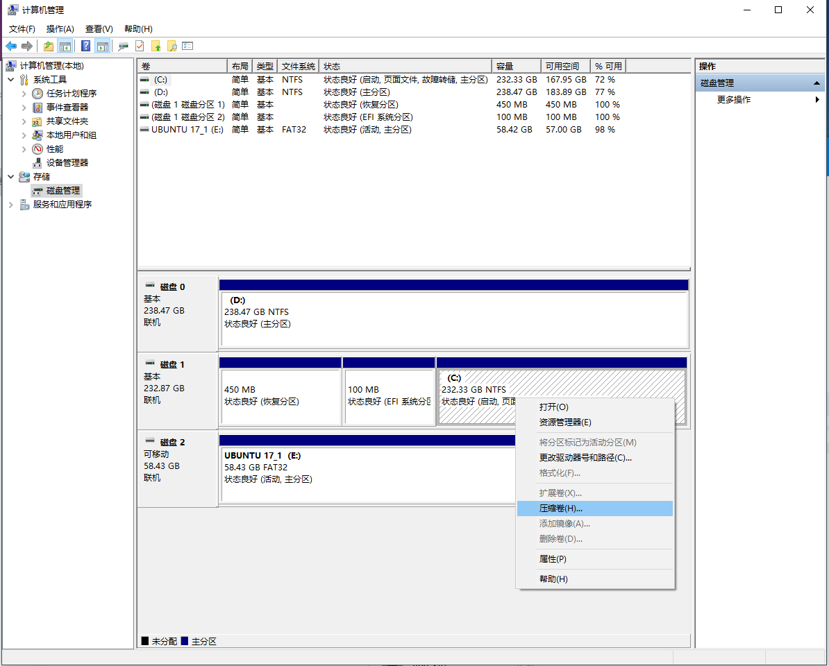Viewport: 829px width, 666px height.
Task: Choose 帮助(H) from context menu
Action: (x=595, y=579)
